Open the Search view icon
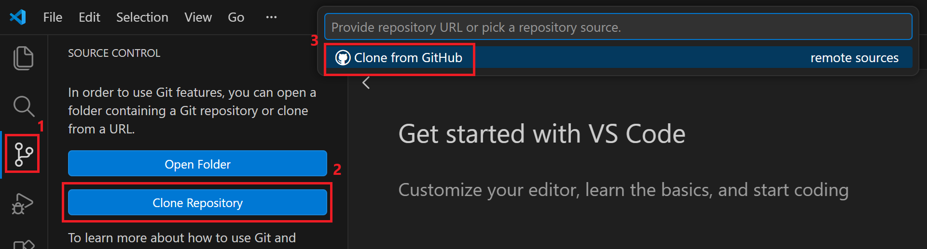927x249 pixels. 23,106
